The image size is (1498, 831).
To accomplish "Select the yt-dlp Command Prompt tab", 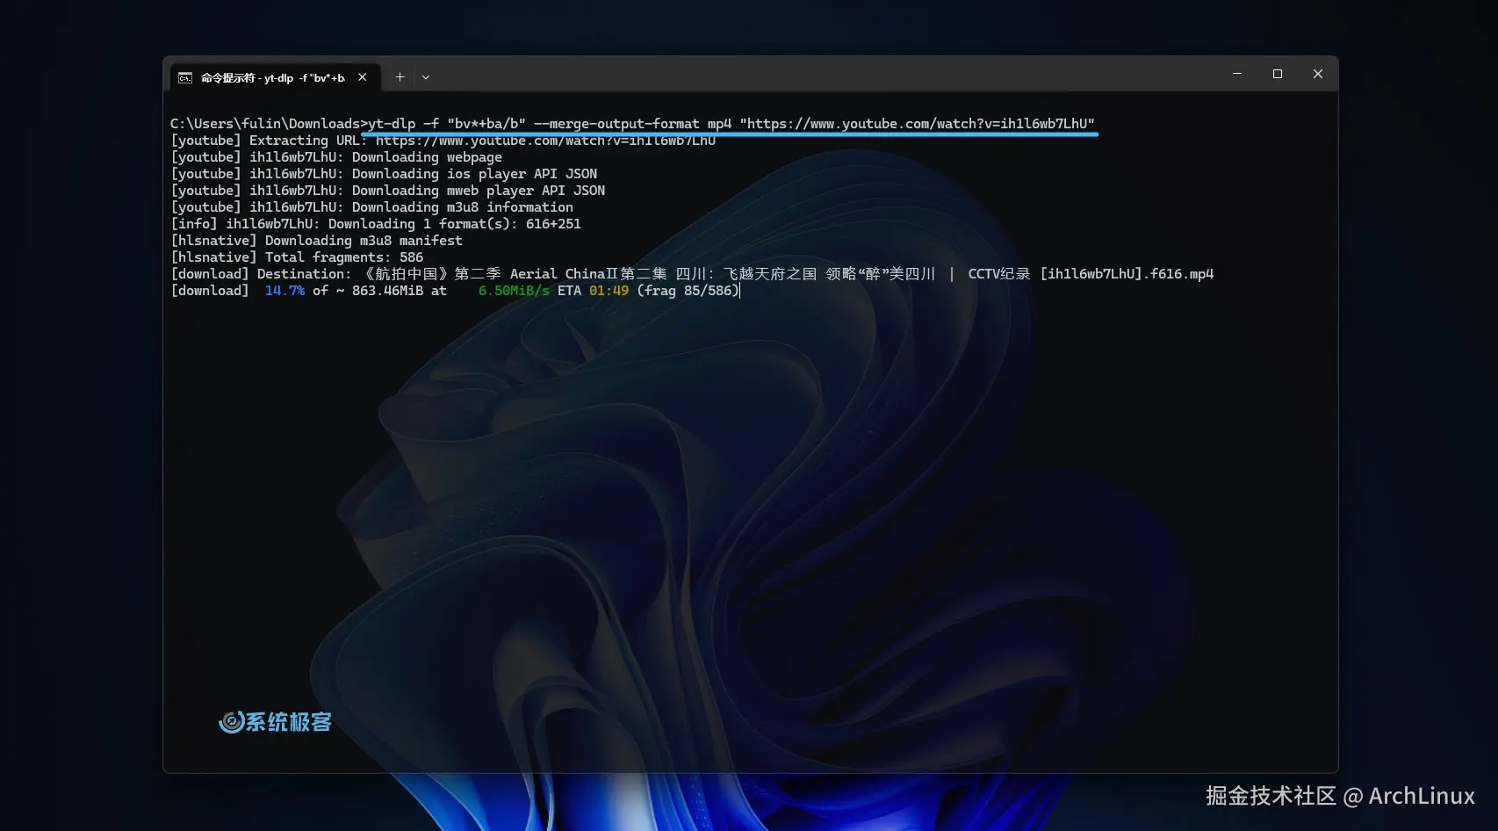I will pos(275,77).
